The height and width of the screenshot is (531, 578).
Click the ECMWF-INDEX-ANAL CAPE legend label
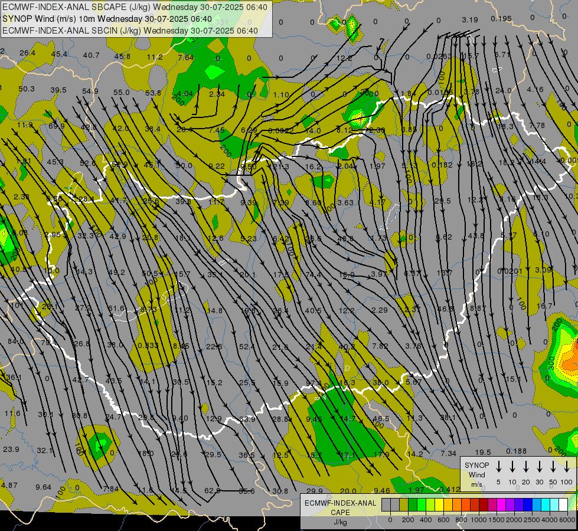click(340, 507)
